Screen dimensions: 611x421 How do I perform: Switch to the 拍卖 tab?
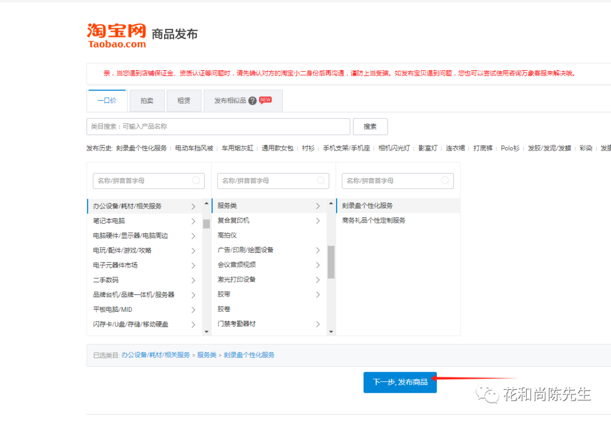coord(147,100)
